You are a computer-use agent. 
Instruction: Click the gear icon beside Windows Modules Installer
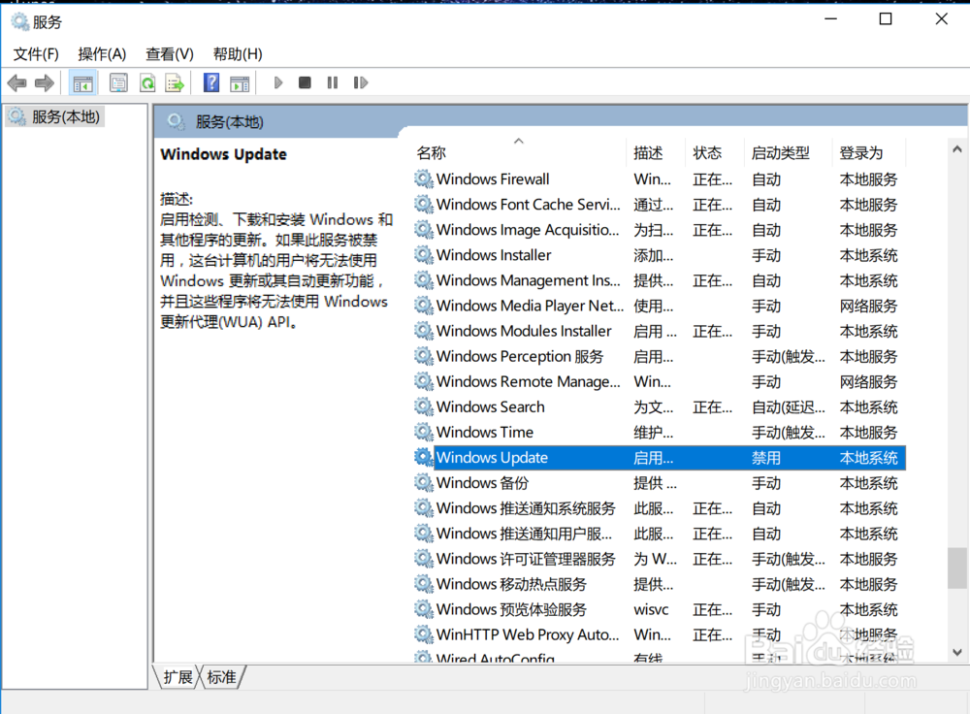(x=423, y=331)
